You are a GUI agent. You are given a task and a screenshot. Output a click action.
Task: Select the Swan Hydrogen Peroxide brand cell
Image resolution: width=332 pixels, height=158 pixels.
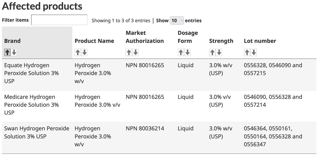coord(37,132)
